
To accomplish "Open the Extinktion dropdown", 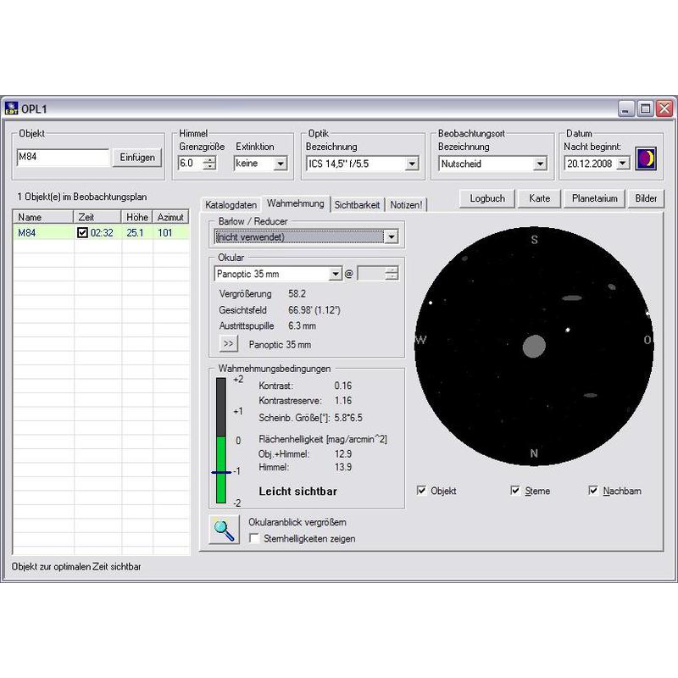I will (281, 164).
